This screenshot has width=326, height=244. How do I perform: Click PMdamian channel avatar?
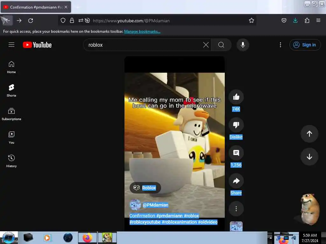[x=135, y=205]
